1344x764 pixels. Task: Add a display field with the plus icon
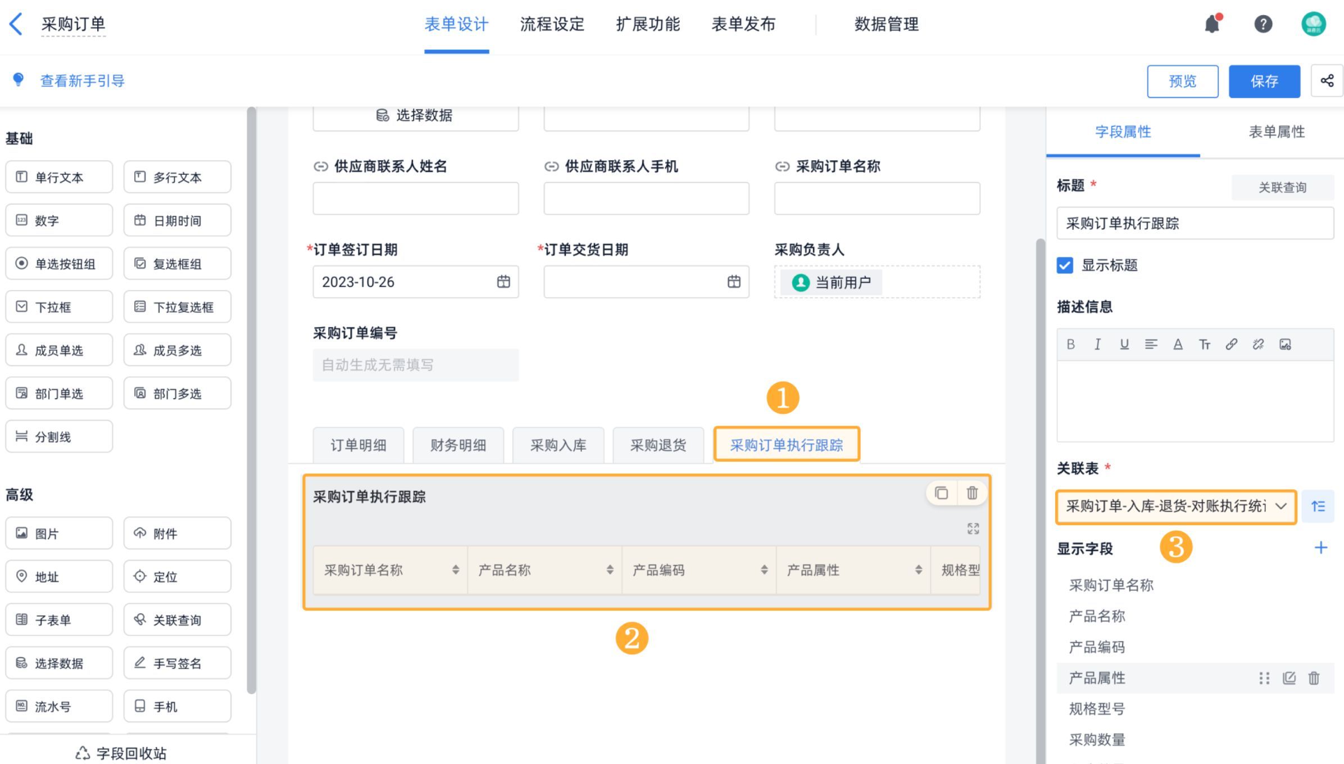click(1321, 548)
